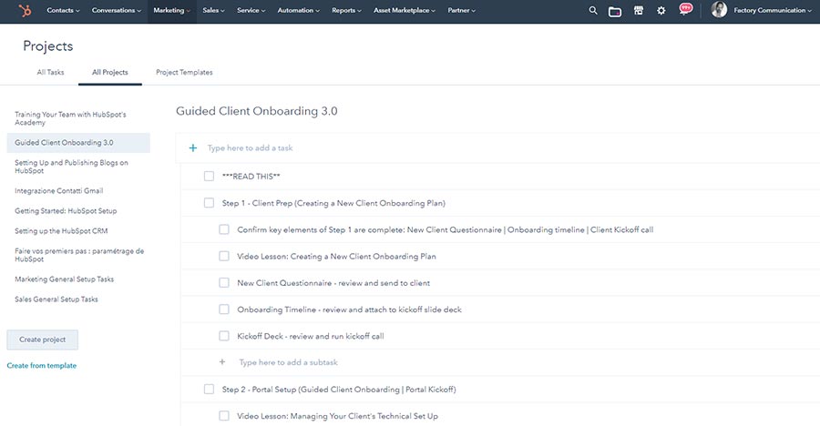Click the Create from template link
The width and height of the screenshot is (820, 426).
click(42, 365)
